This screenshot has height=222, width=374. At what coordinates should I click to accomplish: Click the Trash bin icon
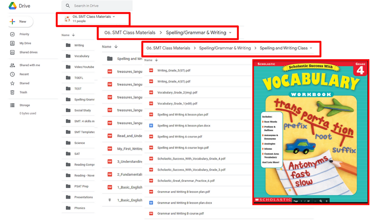pyautogui.click(x=12, y=92)
